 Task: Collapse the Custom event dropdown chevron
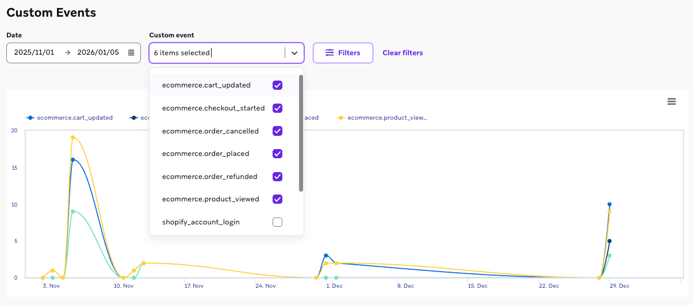tap(294, 53)
